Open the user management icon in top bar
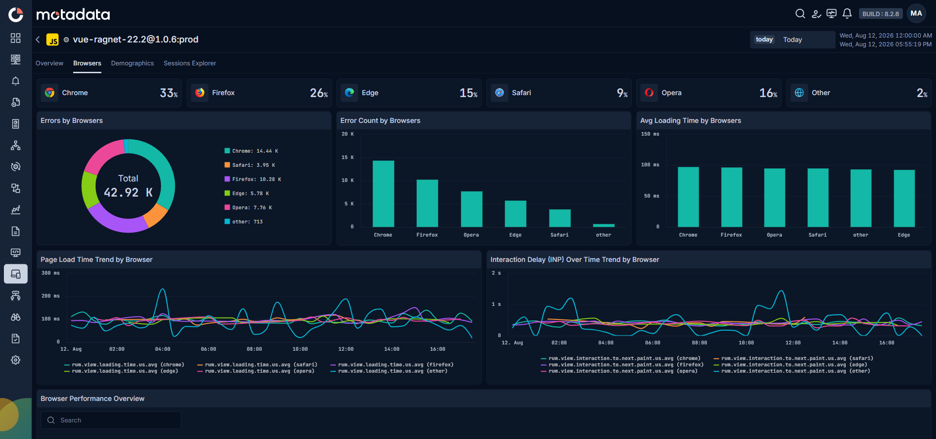This screenshot has width=936, height=439. (816, 14)
